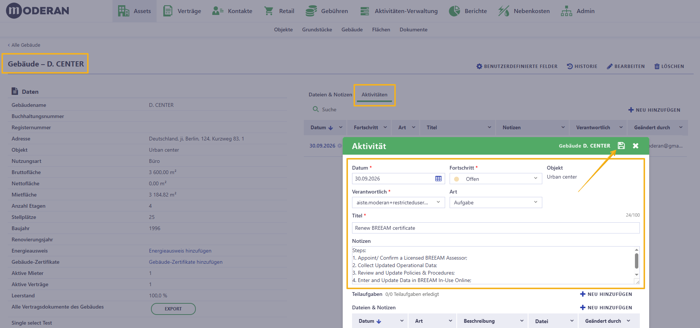700x328 pixels.
Task: Open the Verträge document icon
Action: 168,11
